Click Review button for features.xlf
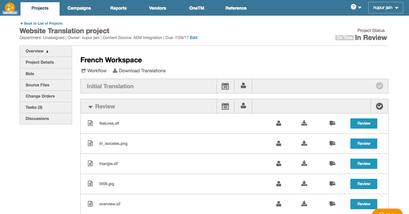 point(364,123)
